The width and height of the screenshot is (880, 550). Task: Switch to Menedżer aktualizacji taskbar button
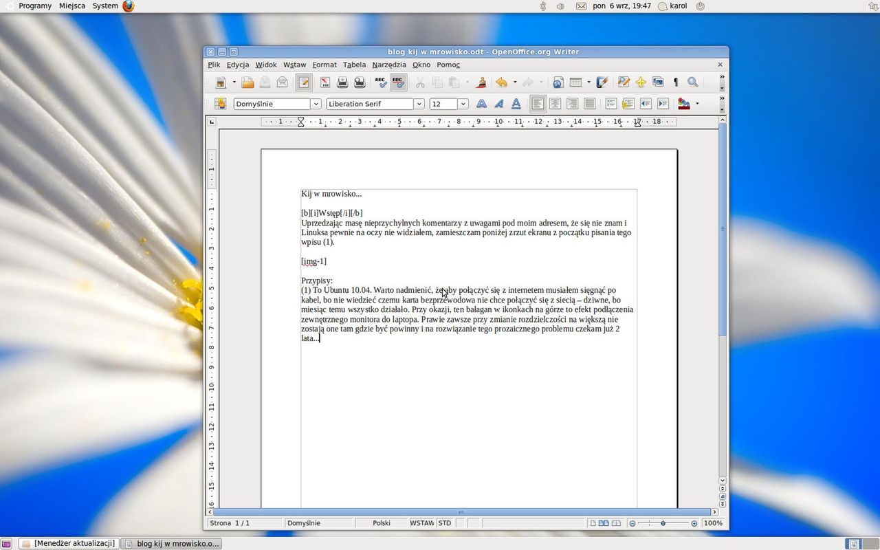[x=68, y=543]
